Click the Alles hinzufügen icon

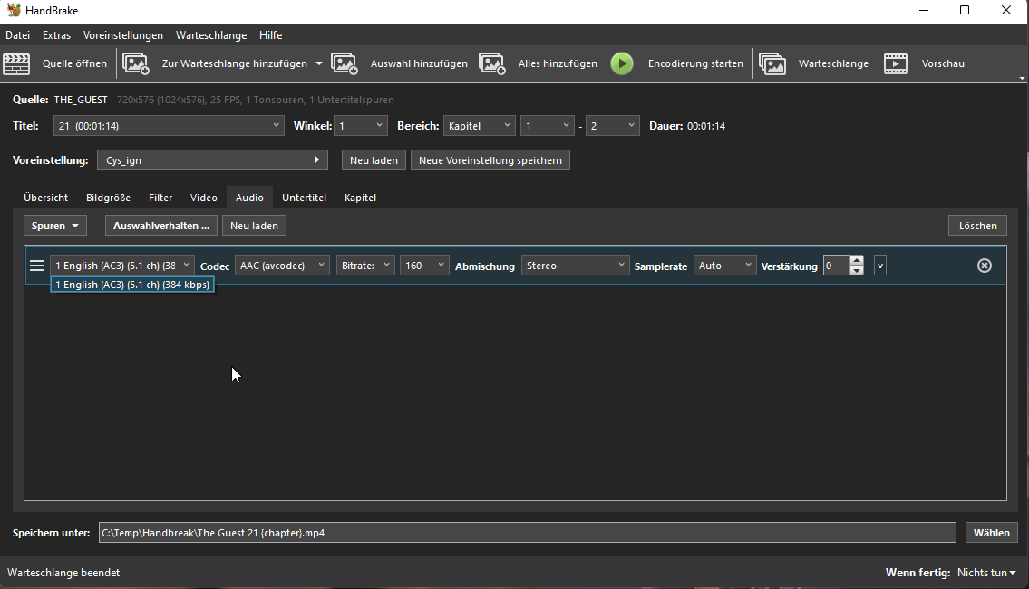pyautogui.click(x=492, y=63)
